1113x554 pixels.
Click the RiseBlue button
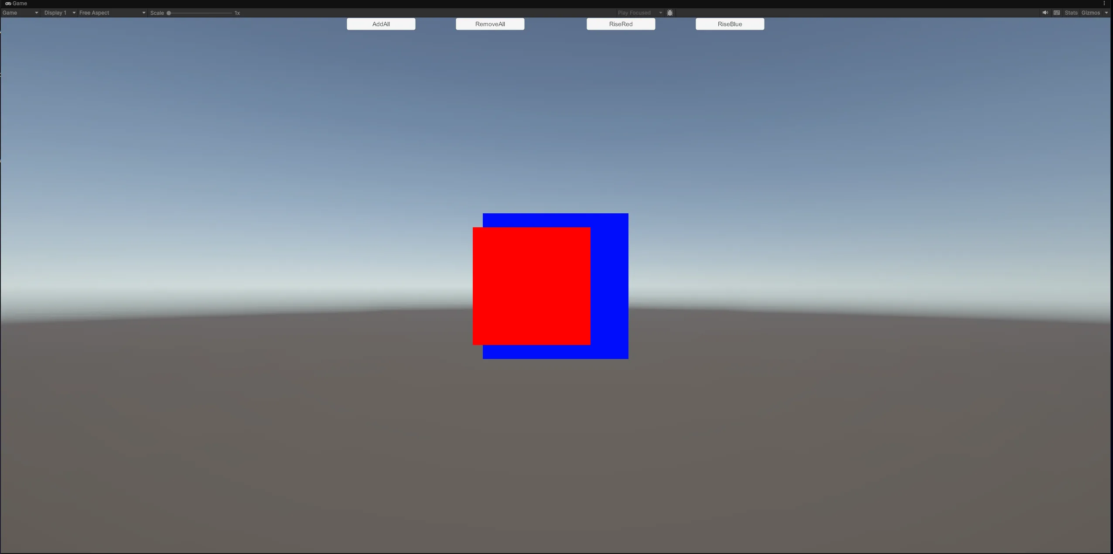coord(730,24)
